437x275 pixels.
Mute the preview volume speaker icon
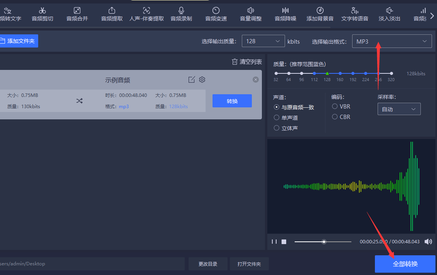[x=428, y=241]
